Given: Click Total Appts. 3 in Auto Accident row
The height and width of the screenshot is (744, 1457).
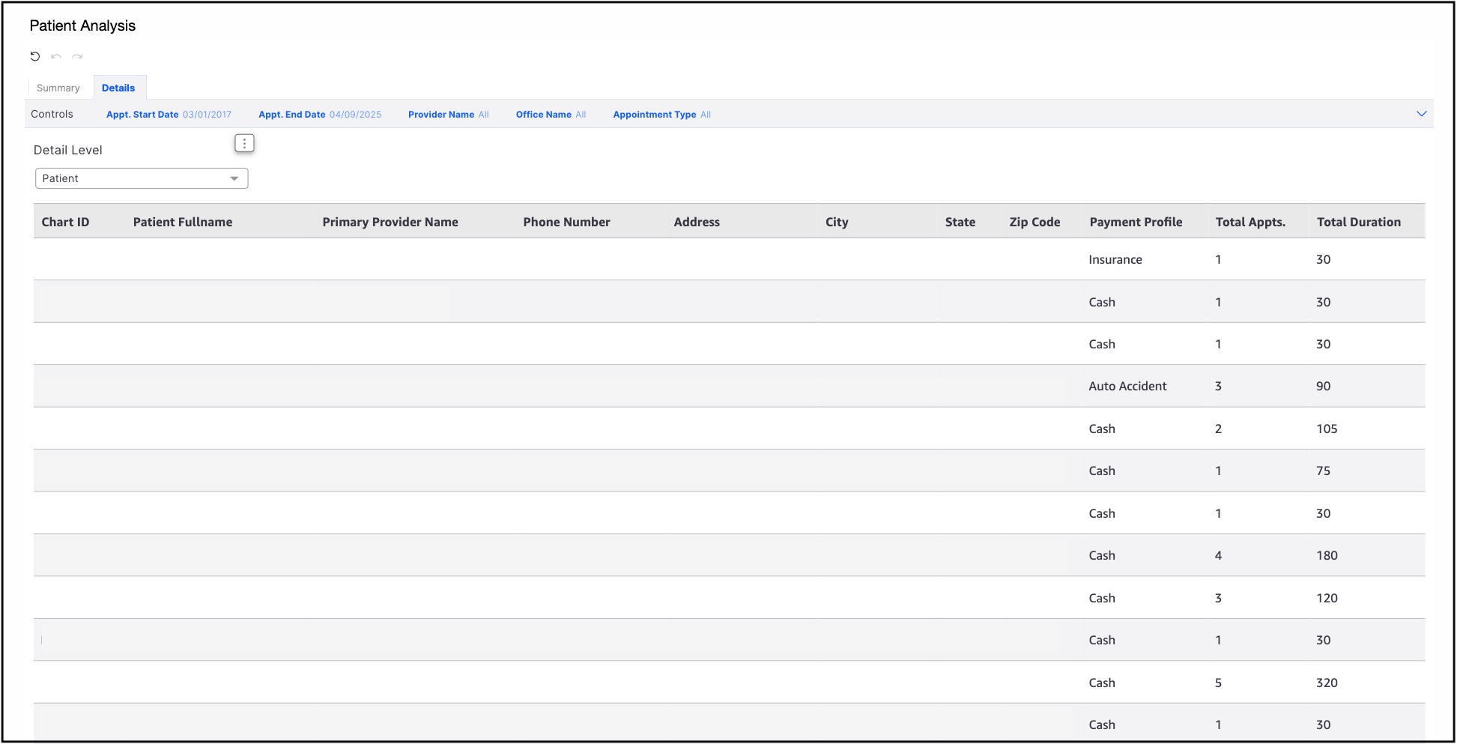Looking at the screenshot, I should [1218, 386].
